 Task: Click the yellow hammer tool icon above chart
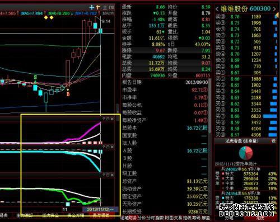point(98,7)
